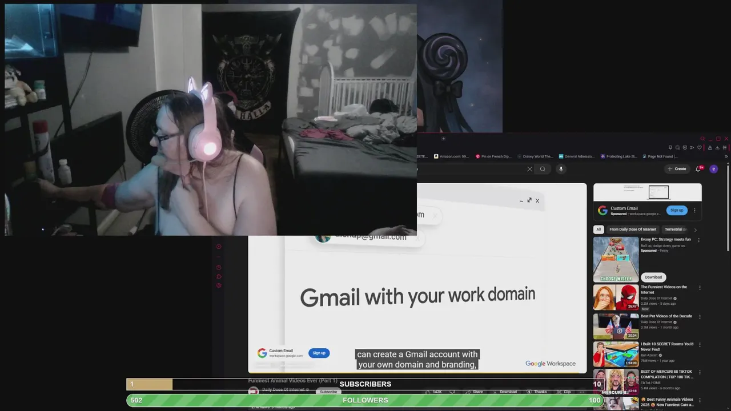
Task: Show next filter chips with right arrow
Action: tap(695, 229)
